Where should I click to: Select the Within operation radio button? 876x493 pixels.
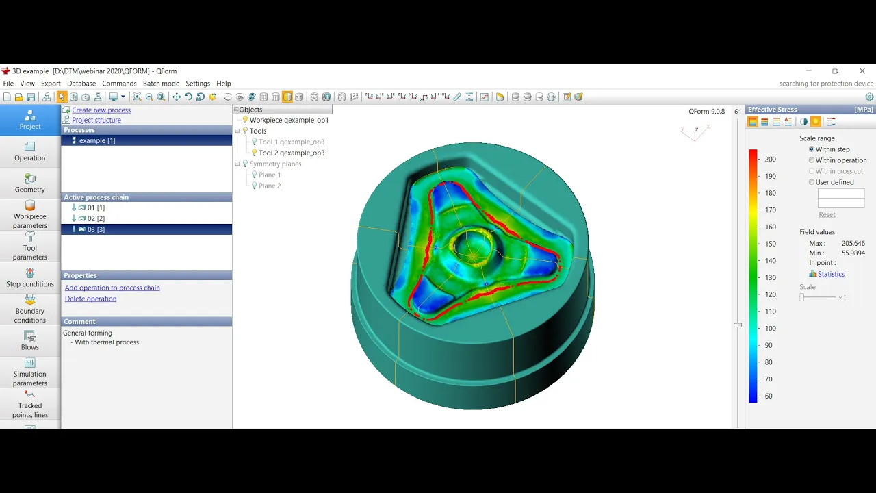pyautogui.click(x=812, y=160)
